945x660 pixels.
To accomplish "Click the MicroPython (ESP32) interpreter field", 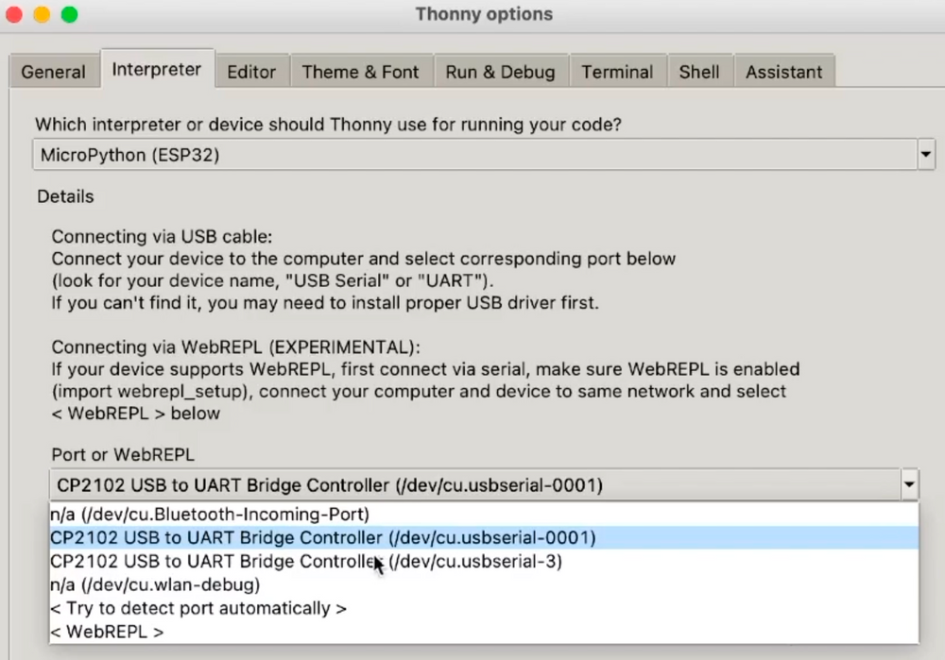I will pyautogui.click(x=378, y=154).
